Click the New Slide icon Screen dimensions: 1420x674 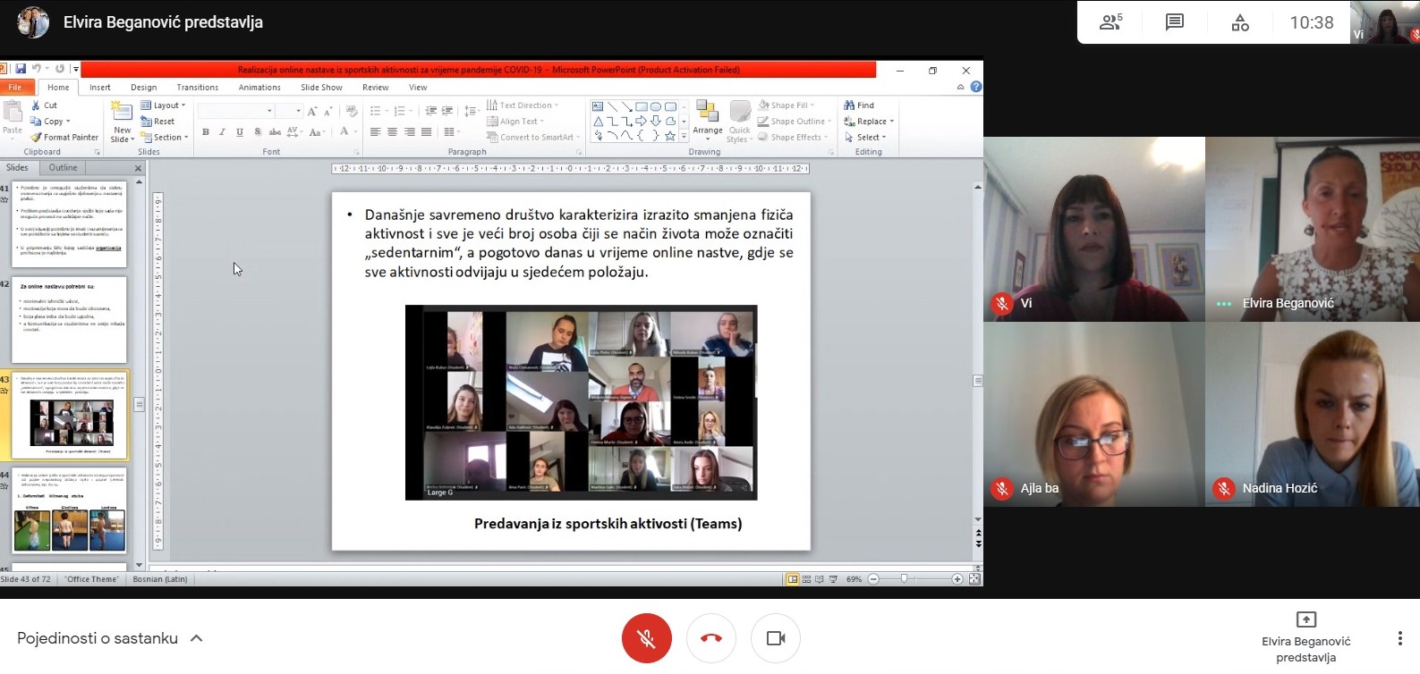coord(122,111)
